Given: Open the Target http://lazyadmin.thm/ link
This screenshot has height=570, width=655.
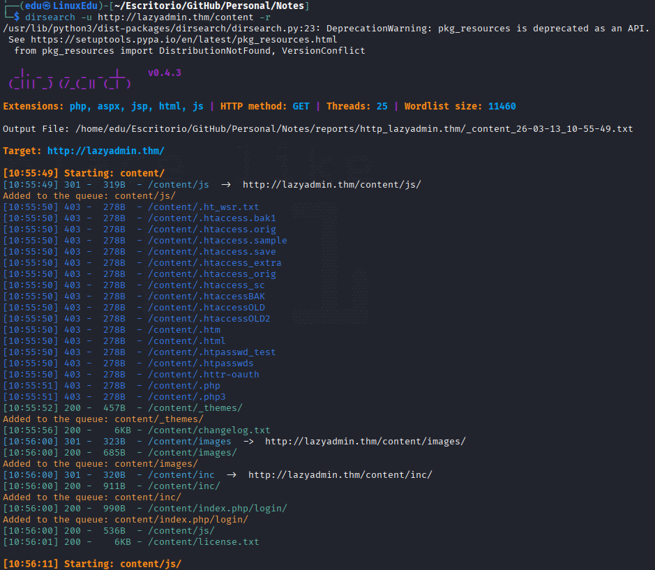Looking at the screenshot, I should pyautogui.click(x=106, y=151).
